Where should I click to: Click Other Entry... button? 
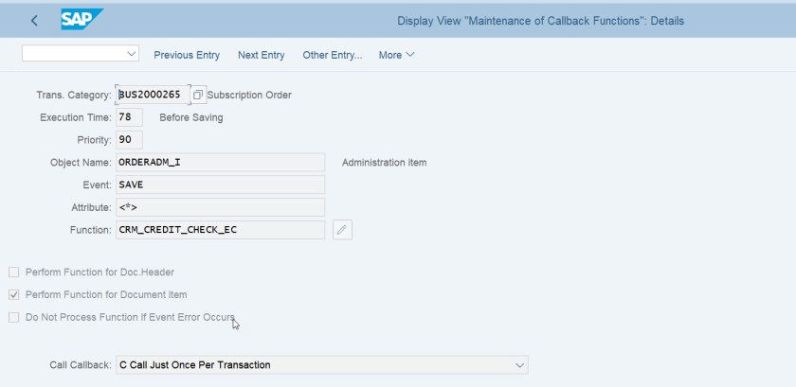[x=332, y=55]
